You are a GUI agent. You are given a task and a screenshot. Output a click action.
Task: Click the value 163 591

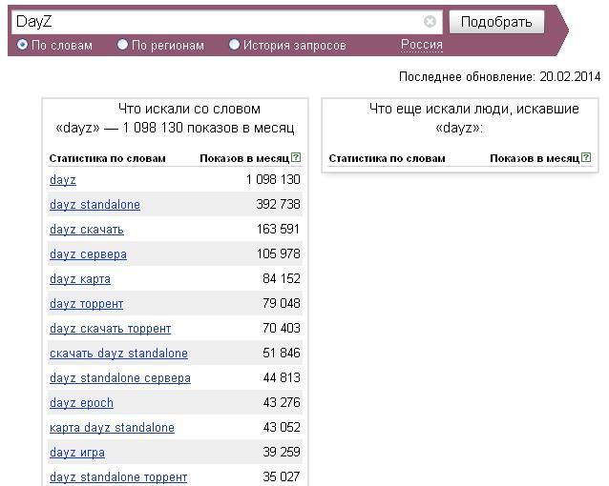click(x=278, y=229)
